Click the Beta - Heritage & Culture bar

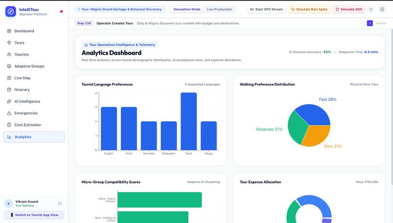[x=153, y=217]
